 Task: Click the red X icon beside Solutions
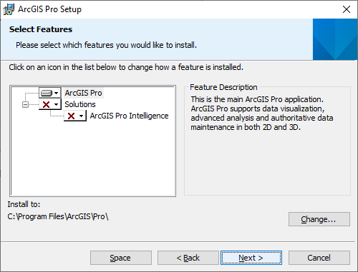(x=46, y=104)
